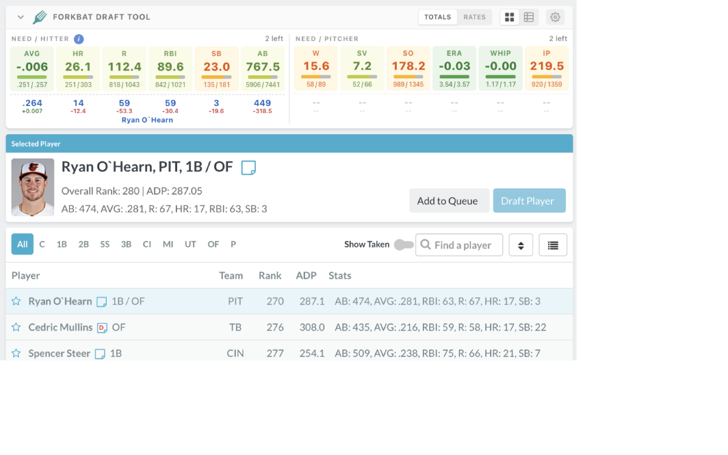Click the HR hitter need card
728x455 pixels.
(78, 69)
